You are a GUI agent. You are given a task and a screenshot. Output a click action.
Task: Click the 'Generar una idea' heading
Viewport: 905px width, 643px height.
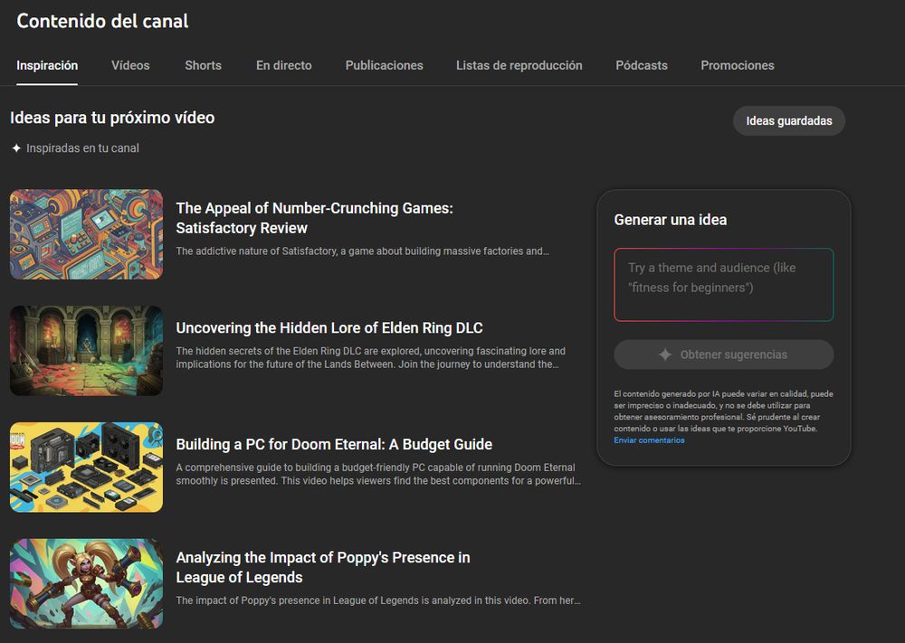[x=671, y=220]
